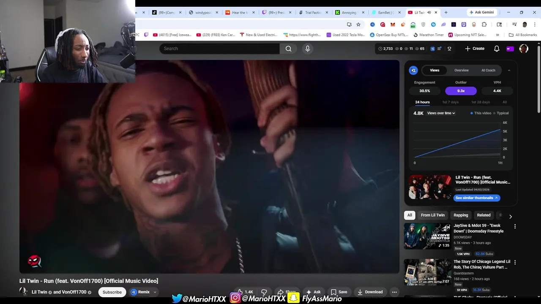Open options for Jay5ive & Mdot 59 video

(x=515, y=227)
